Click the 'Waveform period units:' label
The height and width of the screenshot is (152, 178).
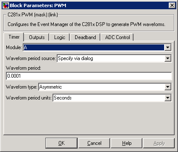point(29,98)
